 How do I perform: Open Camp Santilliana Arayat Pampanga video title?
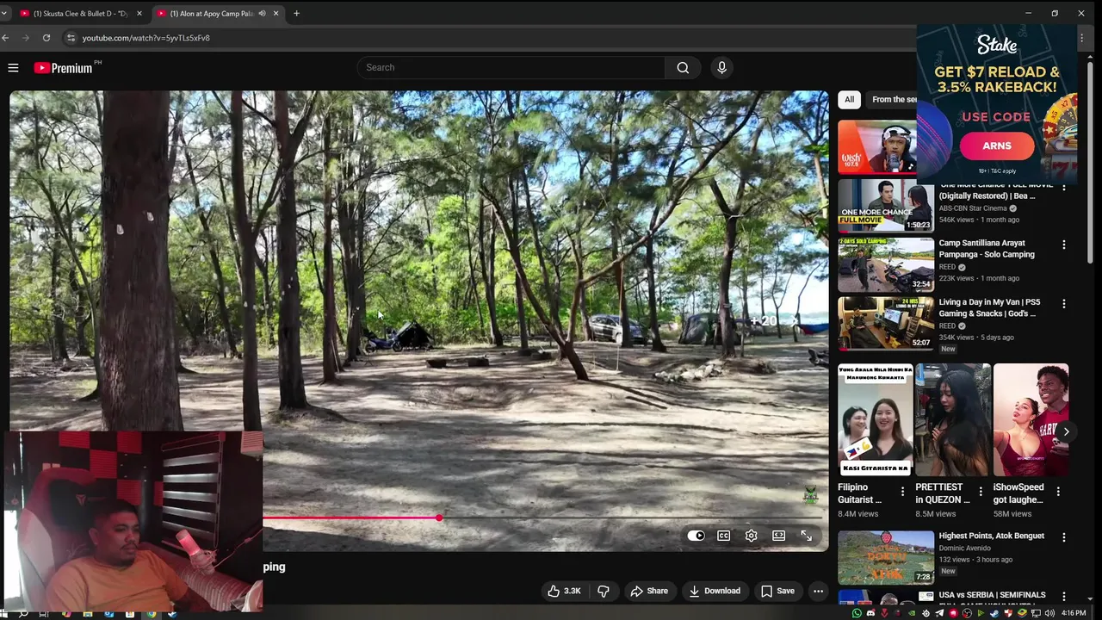pyautogui.click(x=987, y=249)
